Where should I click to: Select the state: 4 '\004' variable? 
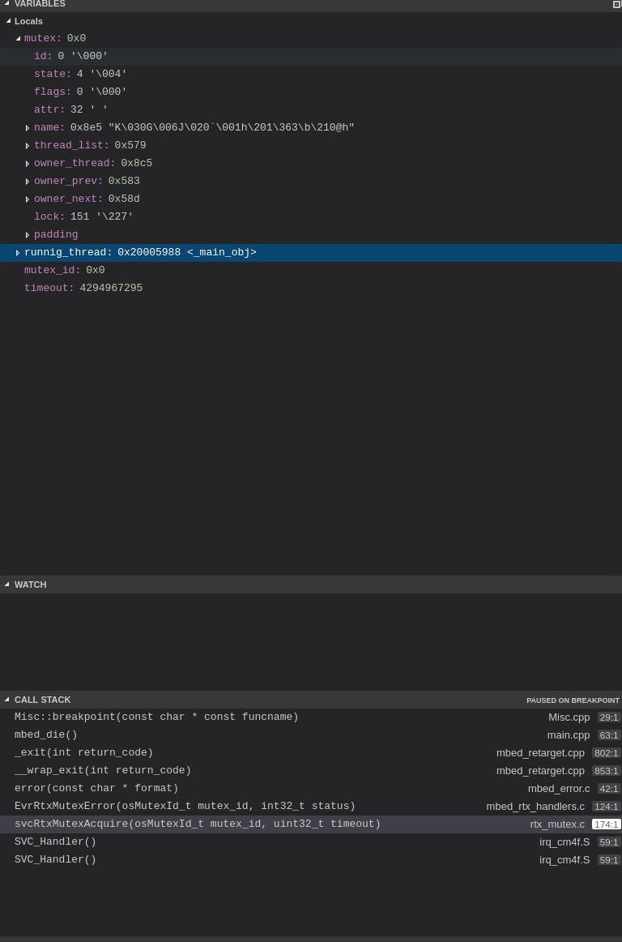click(311, 75)
